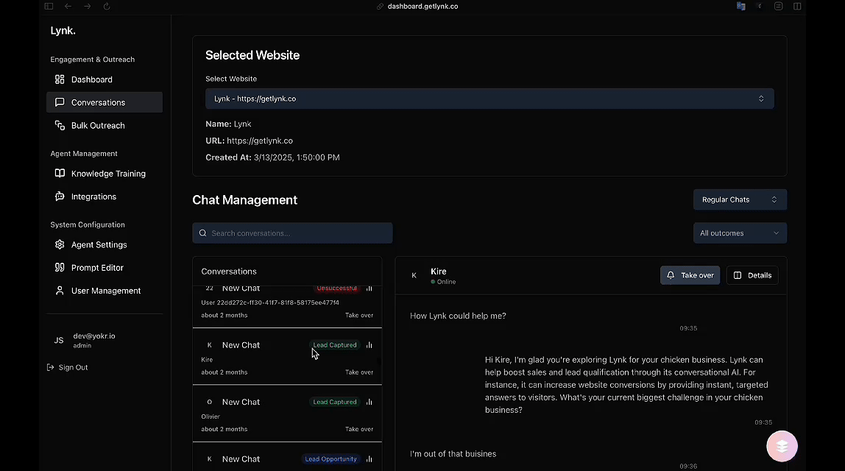Click the Agent Settings gear icon
Image resolution: width=845 pixels, height=471 pixels.
[x=60, y=244]
